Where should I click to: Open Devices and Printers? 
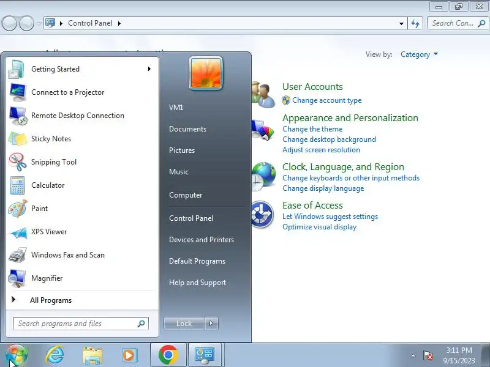pos(202,240)
